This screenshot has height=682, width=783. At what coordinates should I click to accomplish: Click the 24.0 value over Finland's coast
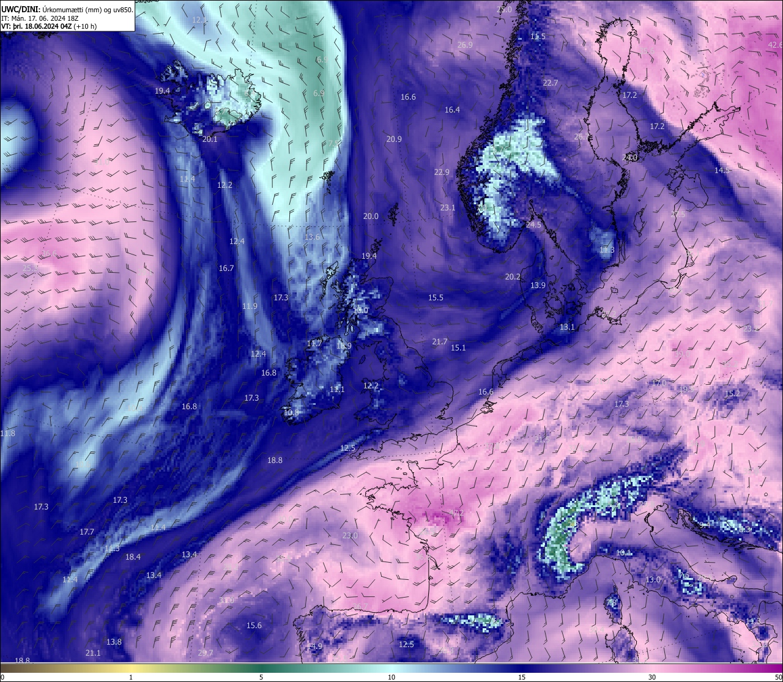[x=629, y=158]
